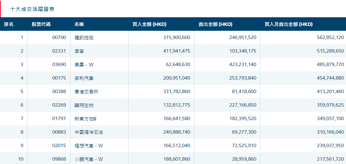This screenshot has height=164, width=346.
Task: Click the 賣出金額 (HKD) column header
Action: pyautogui.click(x=215, y=24)
